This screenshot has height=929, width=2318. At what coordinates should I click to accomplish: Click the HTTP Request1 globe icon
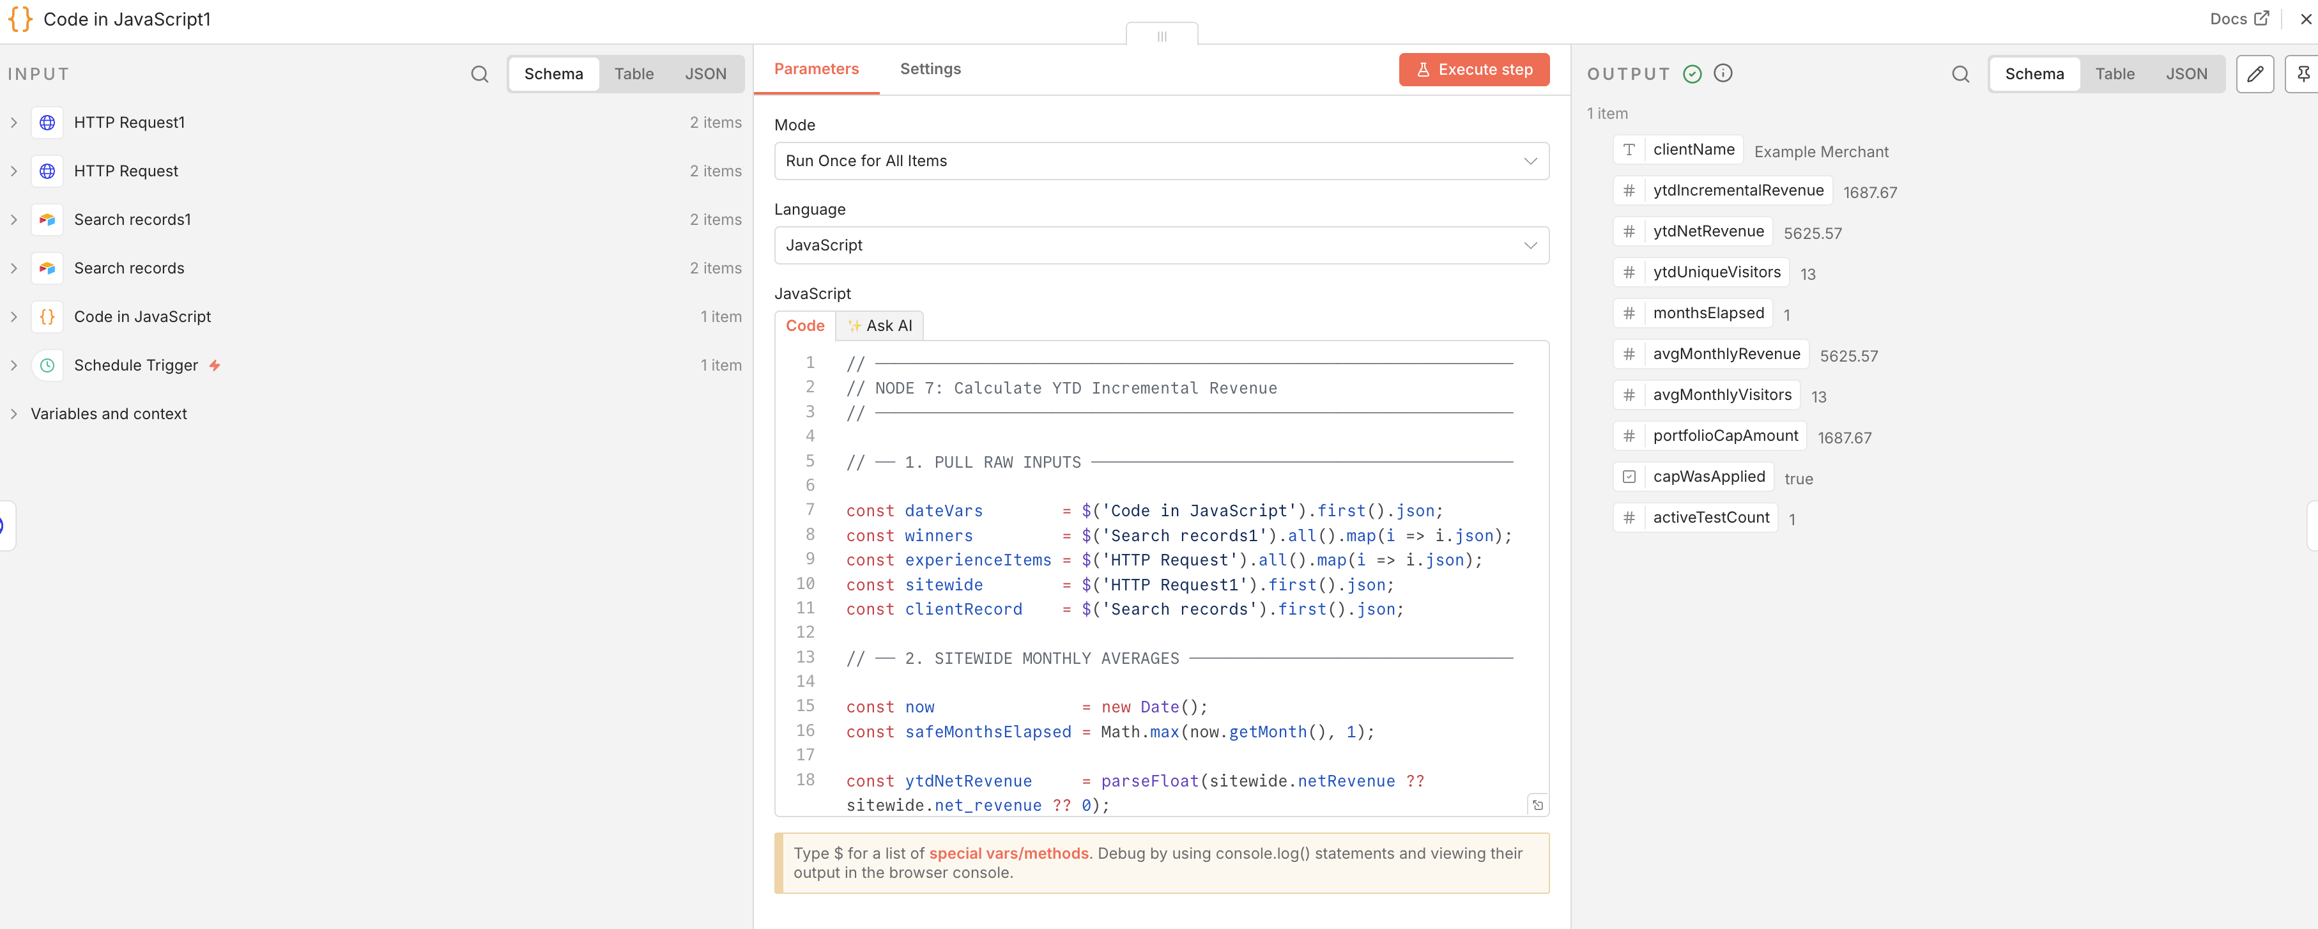click(47, 123)
